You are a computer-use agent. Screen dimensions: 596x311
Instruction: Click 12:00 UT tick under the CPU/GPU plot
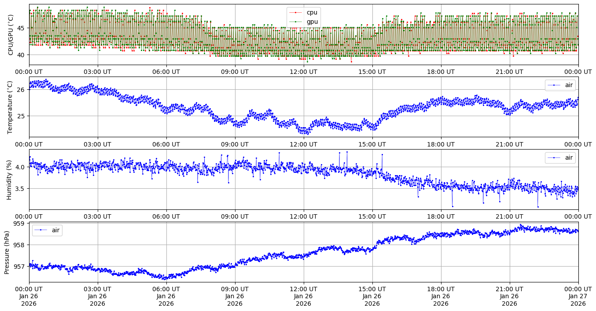pos(303,72)
